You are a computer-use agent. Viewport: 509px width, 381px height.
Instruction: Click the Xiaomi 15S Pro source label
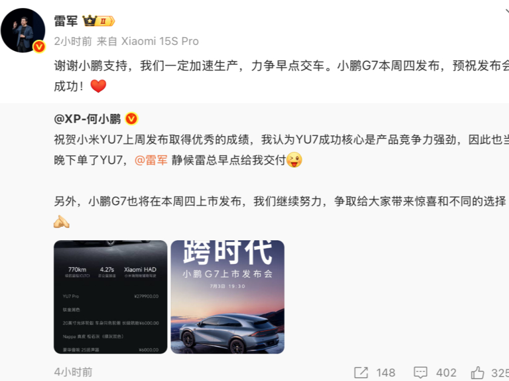coord(159,42)
